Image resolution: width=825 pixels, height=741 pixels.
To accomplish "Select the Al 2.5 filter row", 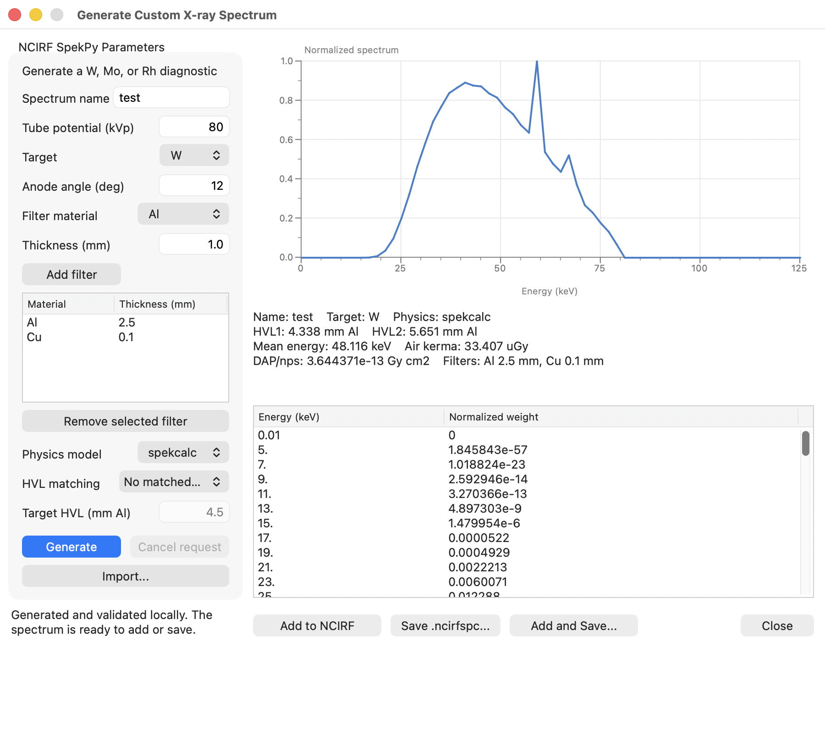I will click(126, 322).
